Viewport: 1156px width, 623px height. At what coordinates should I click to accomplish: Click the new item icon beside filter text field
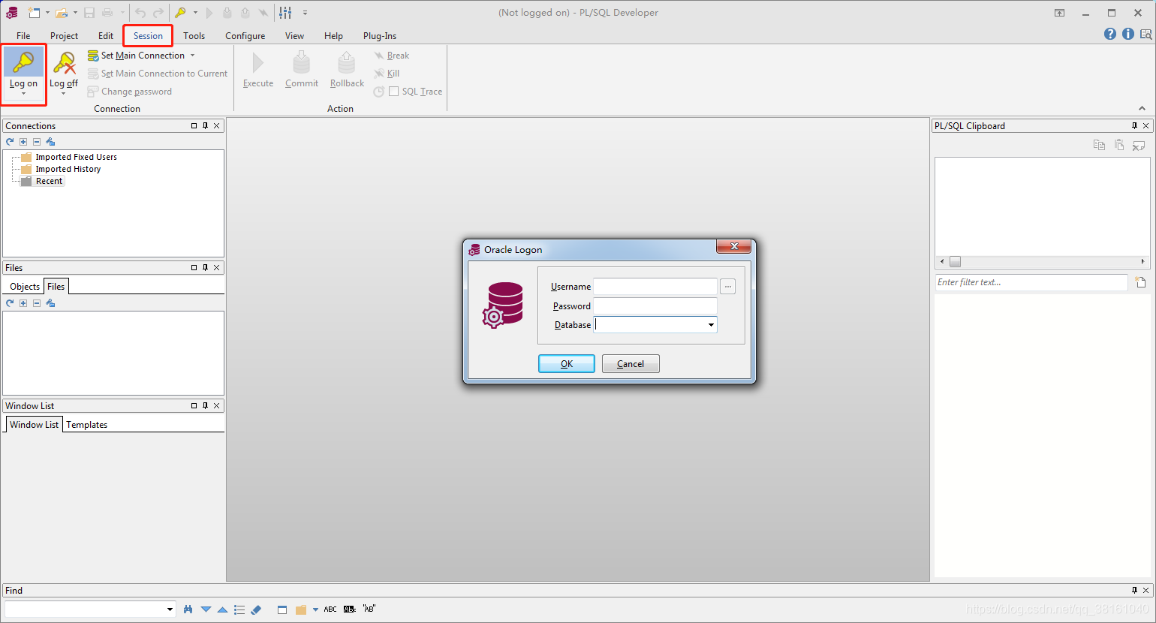click(x=1140, y=282)
